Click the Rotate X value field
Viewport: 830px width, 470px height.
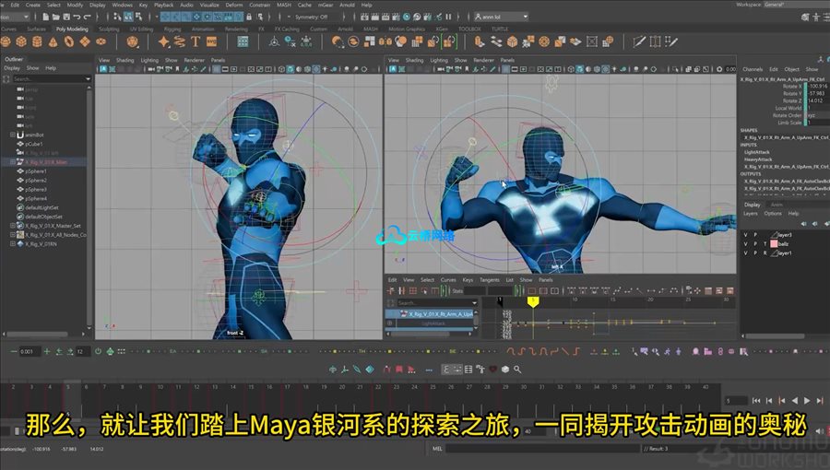click(x=817, y=86)
